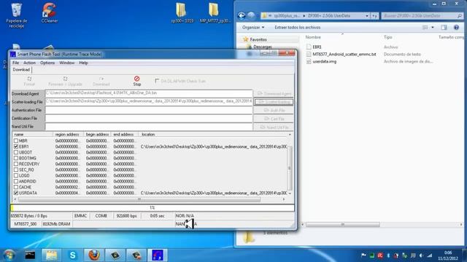Click the download progress bar at 1%
The height and width of the screenshot is (262, 467).
(153, 207)
